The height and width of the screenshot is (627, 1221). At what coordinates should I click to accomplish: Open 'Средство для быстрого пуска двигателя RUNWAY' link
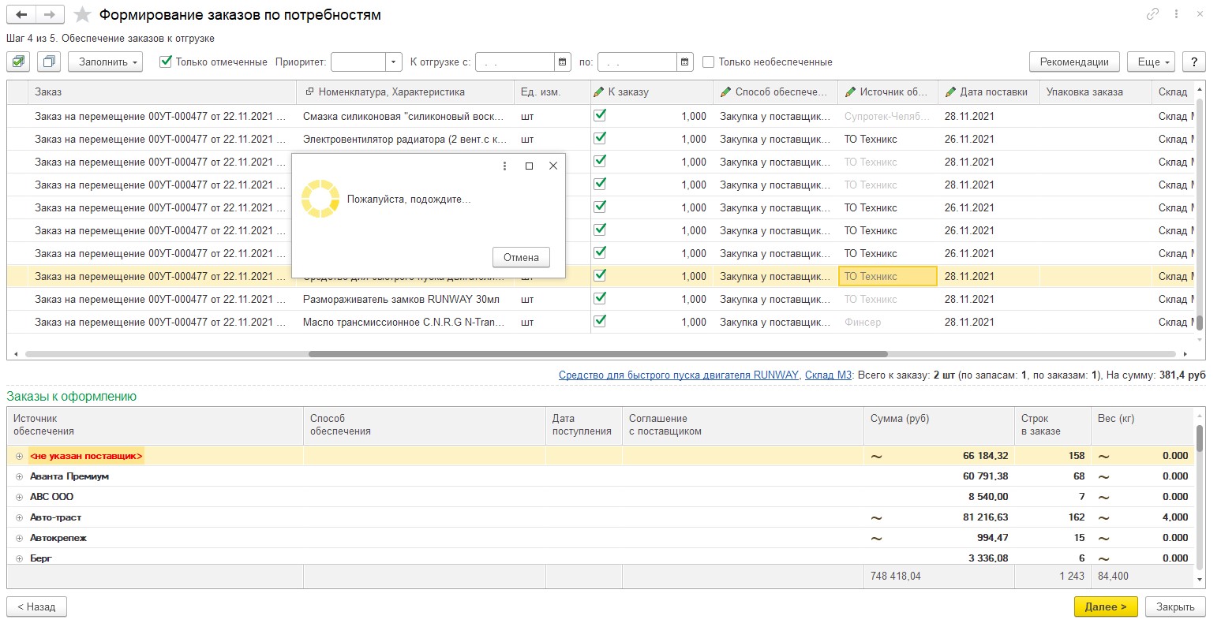pyautogui.click(x=678, y=375)
